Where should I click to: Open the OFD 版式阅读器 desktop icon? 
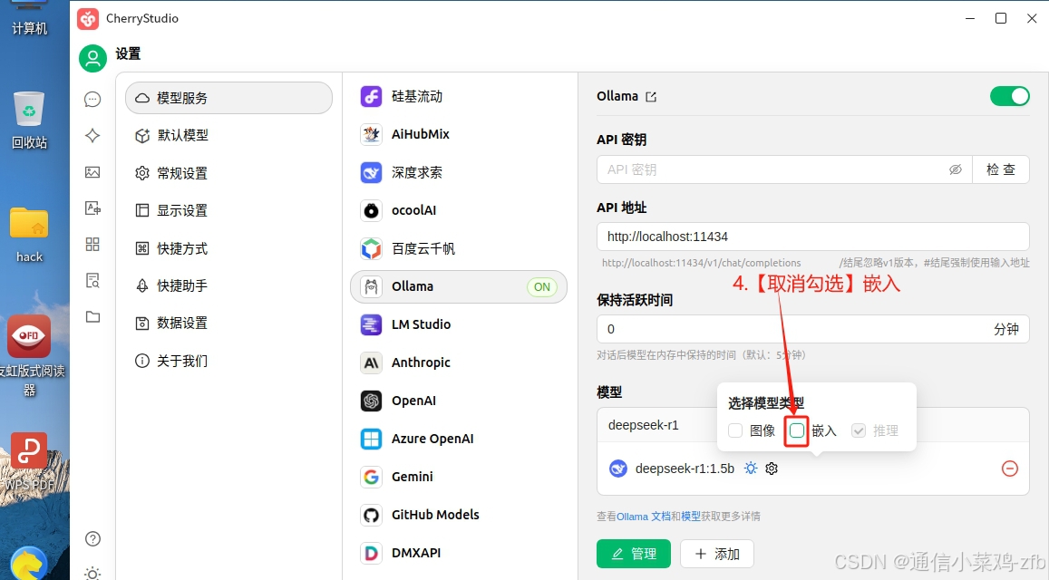[29, 356]
